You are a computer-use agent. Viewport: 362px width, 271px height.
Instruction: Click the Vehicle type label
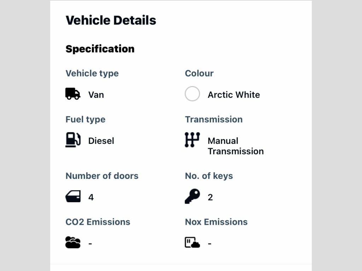point(92,73)
